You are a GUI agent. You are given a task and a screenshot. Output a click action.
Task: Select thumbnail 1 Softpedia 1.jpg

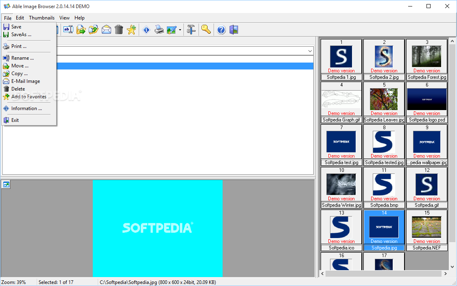tap(341, 60)
